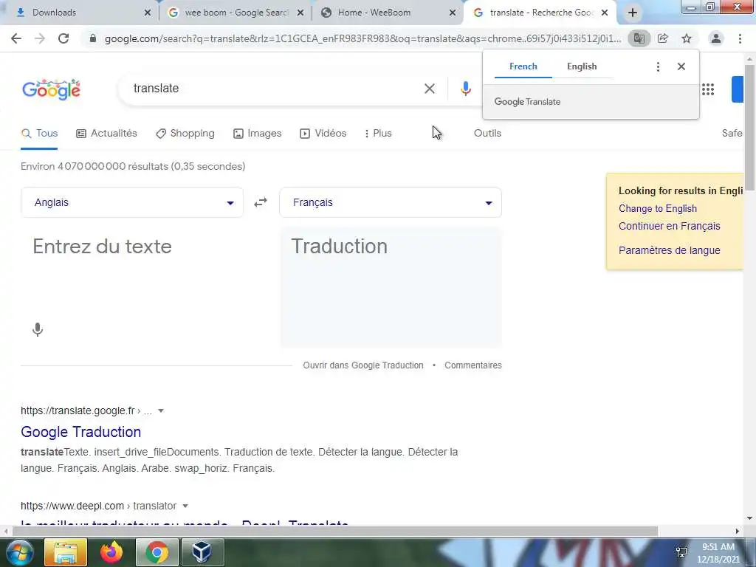Start voice search with microphone icon
Image resolution: width=756 pixels, height=567 pixels.
click(465, 89)
